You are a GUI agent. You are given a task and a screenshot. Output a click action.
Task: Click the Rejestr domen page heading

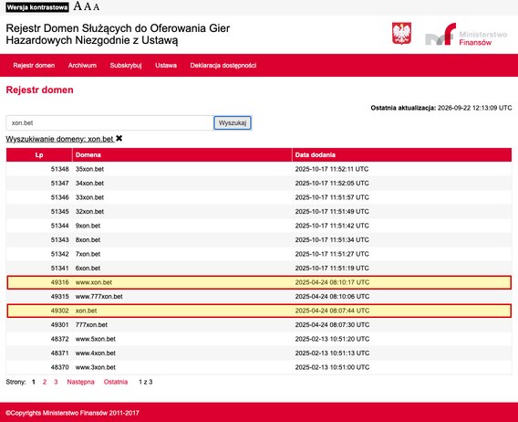(39, 90)
